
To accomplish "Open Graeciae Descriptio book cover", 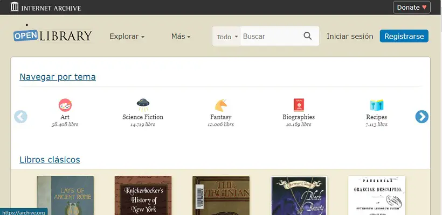I will coord(377,195).
